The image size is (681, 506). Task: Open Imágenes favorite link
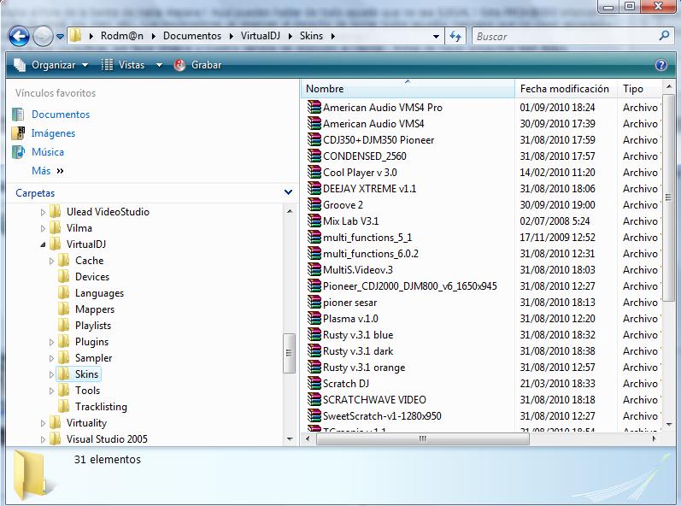53,133
